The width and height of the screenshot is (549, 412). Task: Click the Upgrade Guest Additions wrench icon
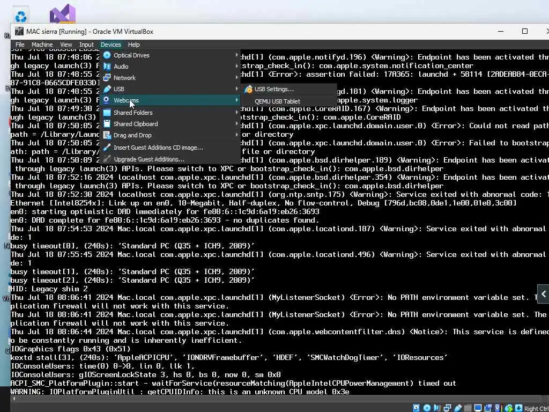point(107,159)
